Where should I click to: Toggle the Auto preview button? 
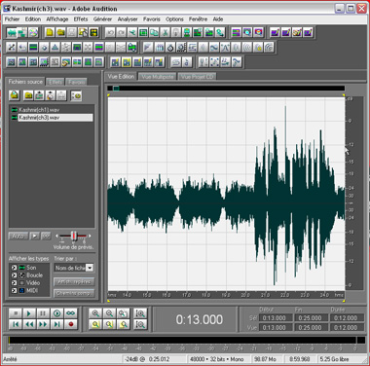coord(18,236)
